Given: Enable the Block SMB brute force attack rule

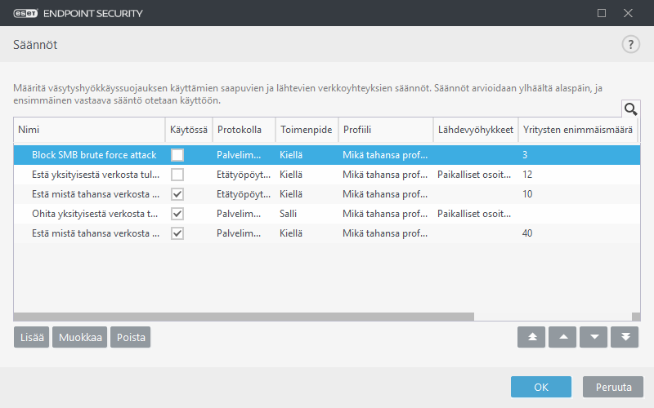Looking at the screenshot, I should 177,155.
